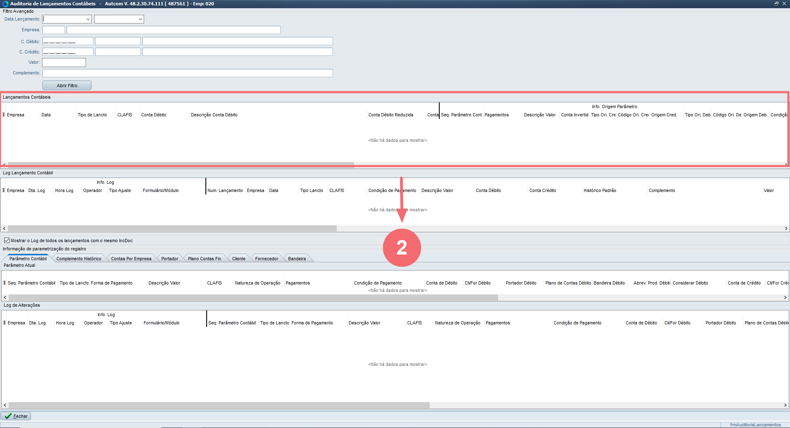Focus the C. Crédito account mask field

(x=68, y=52)
